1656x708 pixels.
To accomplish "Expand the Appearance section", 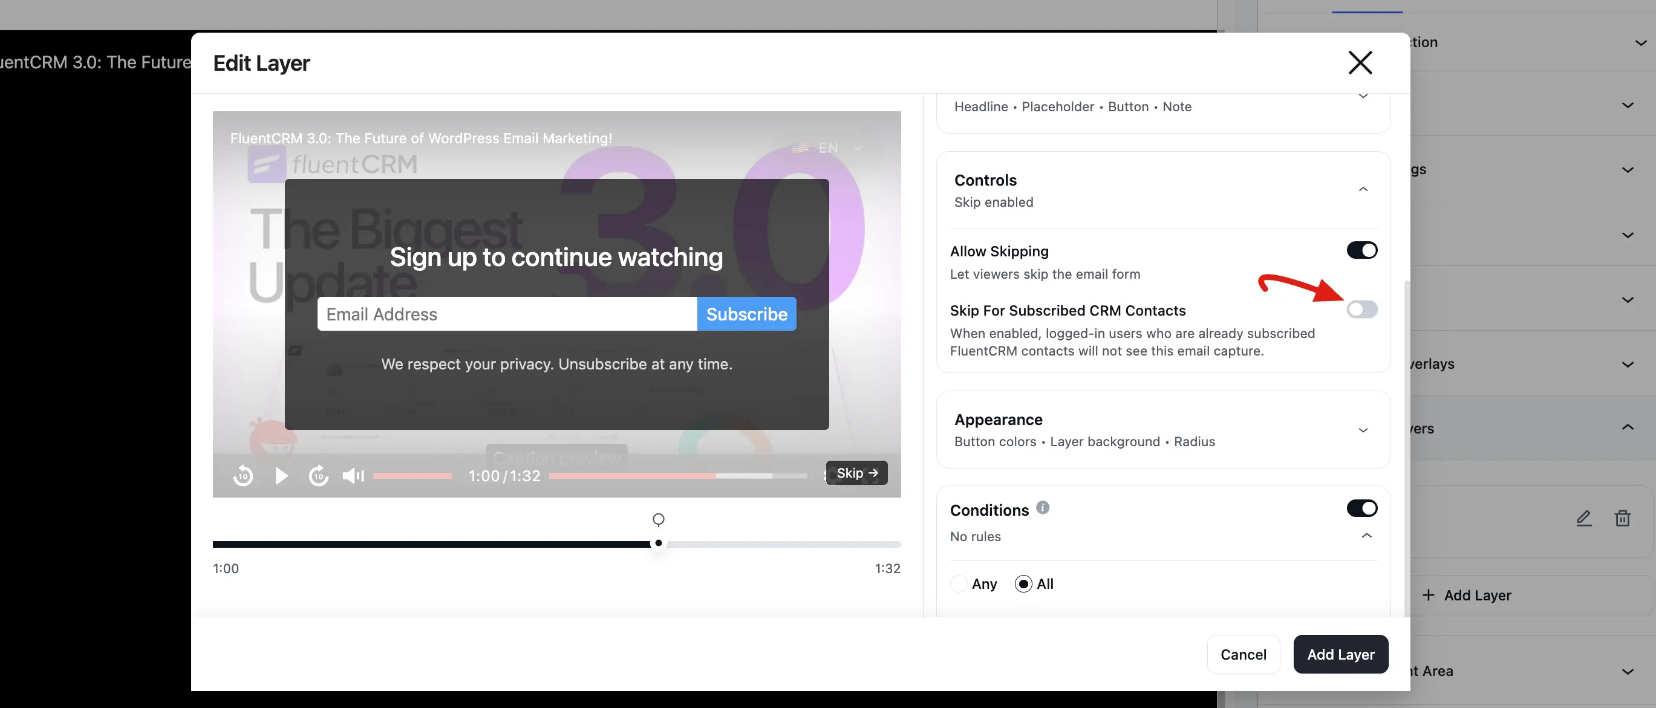I will [x=1362, y=430].
